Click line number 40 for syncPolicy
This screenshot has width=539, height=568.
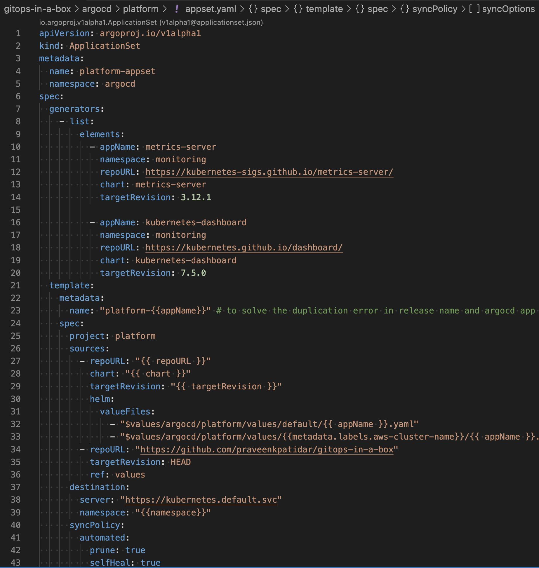(x=15, y=525)
